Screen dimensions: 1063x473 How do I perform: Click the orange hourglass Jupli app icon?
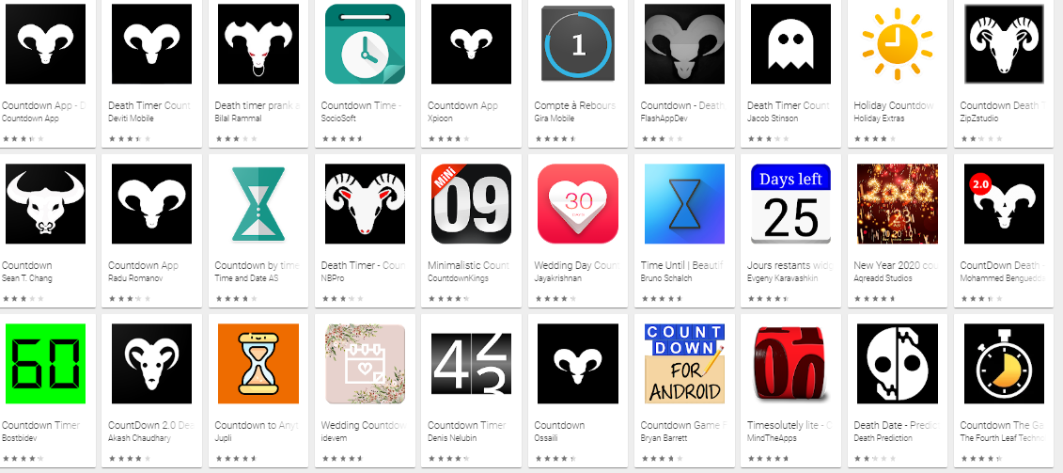[258, 364]
